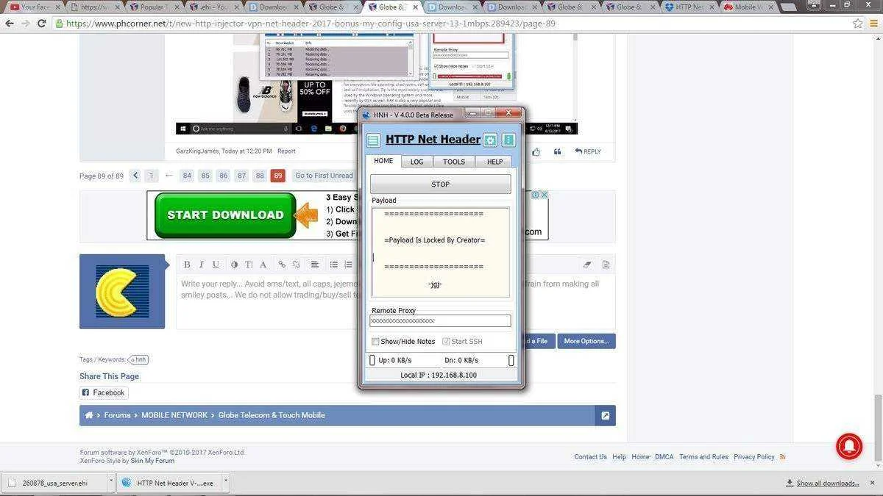Toggle the Show/Hide Notes checkbox
The image size is (883, 496).
375,341
